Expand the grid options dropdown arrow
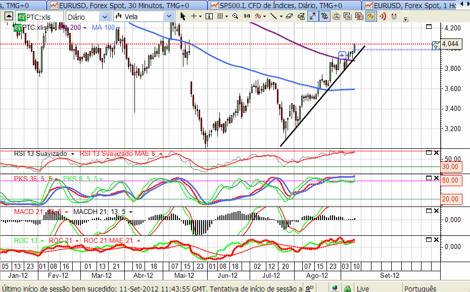The height and width of the screenshot is (292, 470). point(226,17)
